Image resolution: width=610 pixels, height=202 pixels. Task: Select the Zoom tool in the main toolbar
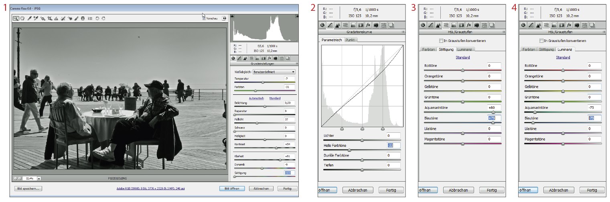pyautogui.click(x=16, y=18)
